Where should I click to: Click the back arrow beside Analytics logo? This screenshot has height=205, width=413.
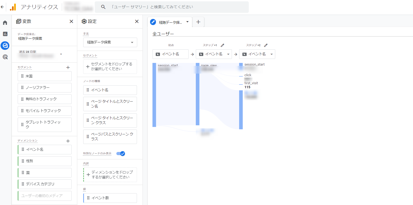[x=2, y=7]
